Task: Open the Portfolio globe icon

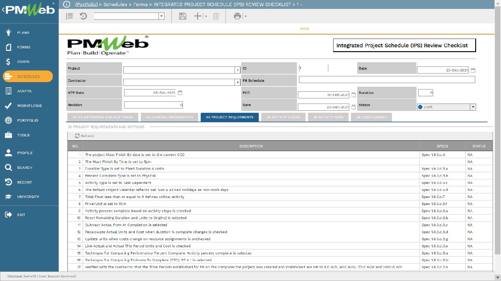Action: [x=9, y=120]
